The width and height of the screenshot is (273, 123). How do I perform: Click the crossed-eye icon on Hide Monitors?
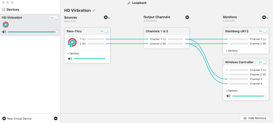point(245,118)
